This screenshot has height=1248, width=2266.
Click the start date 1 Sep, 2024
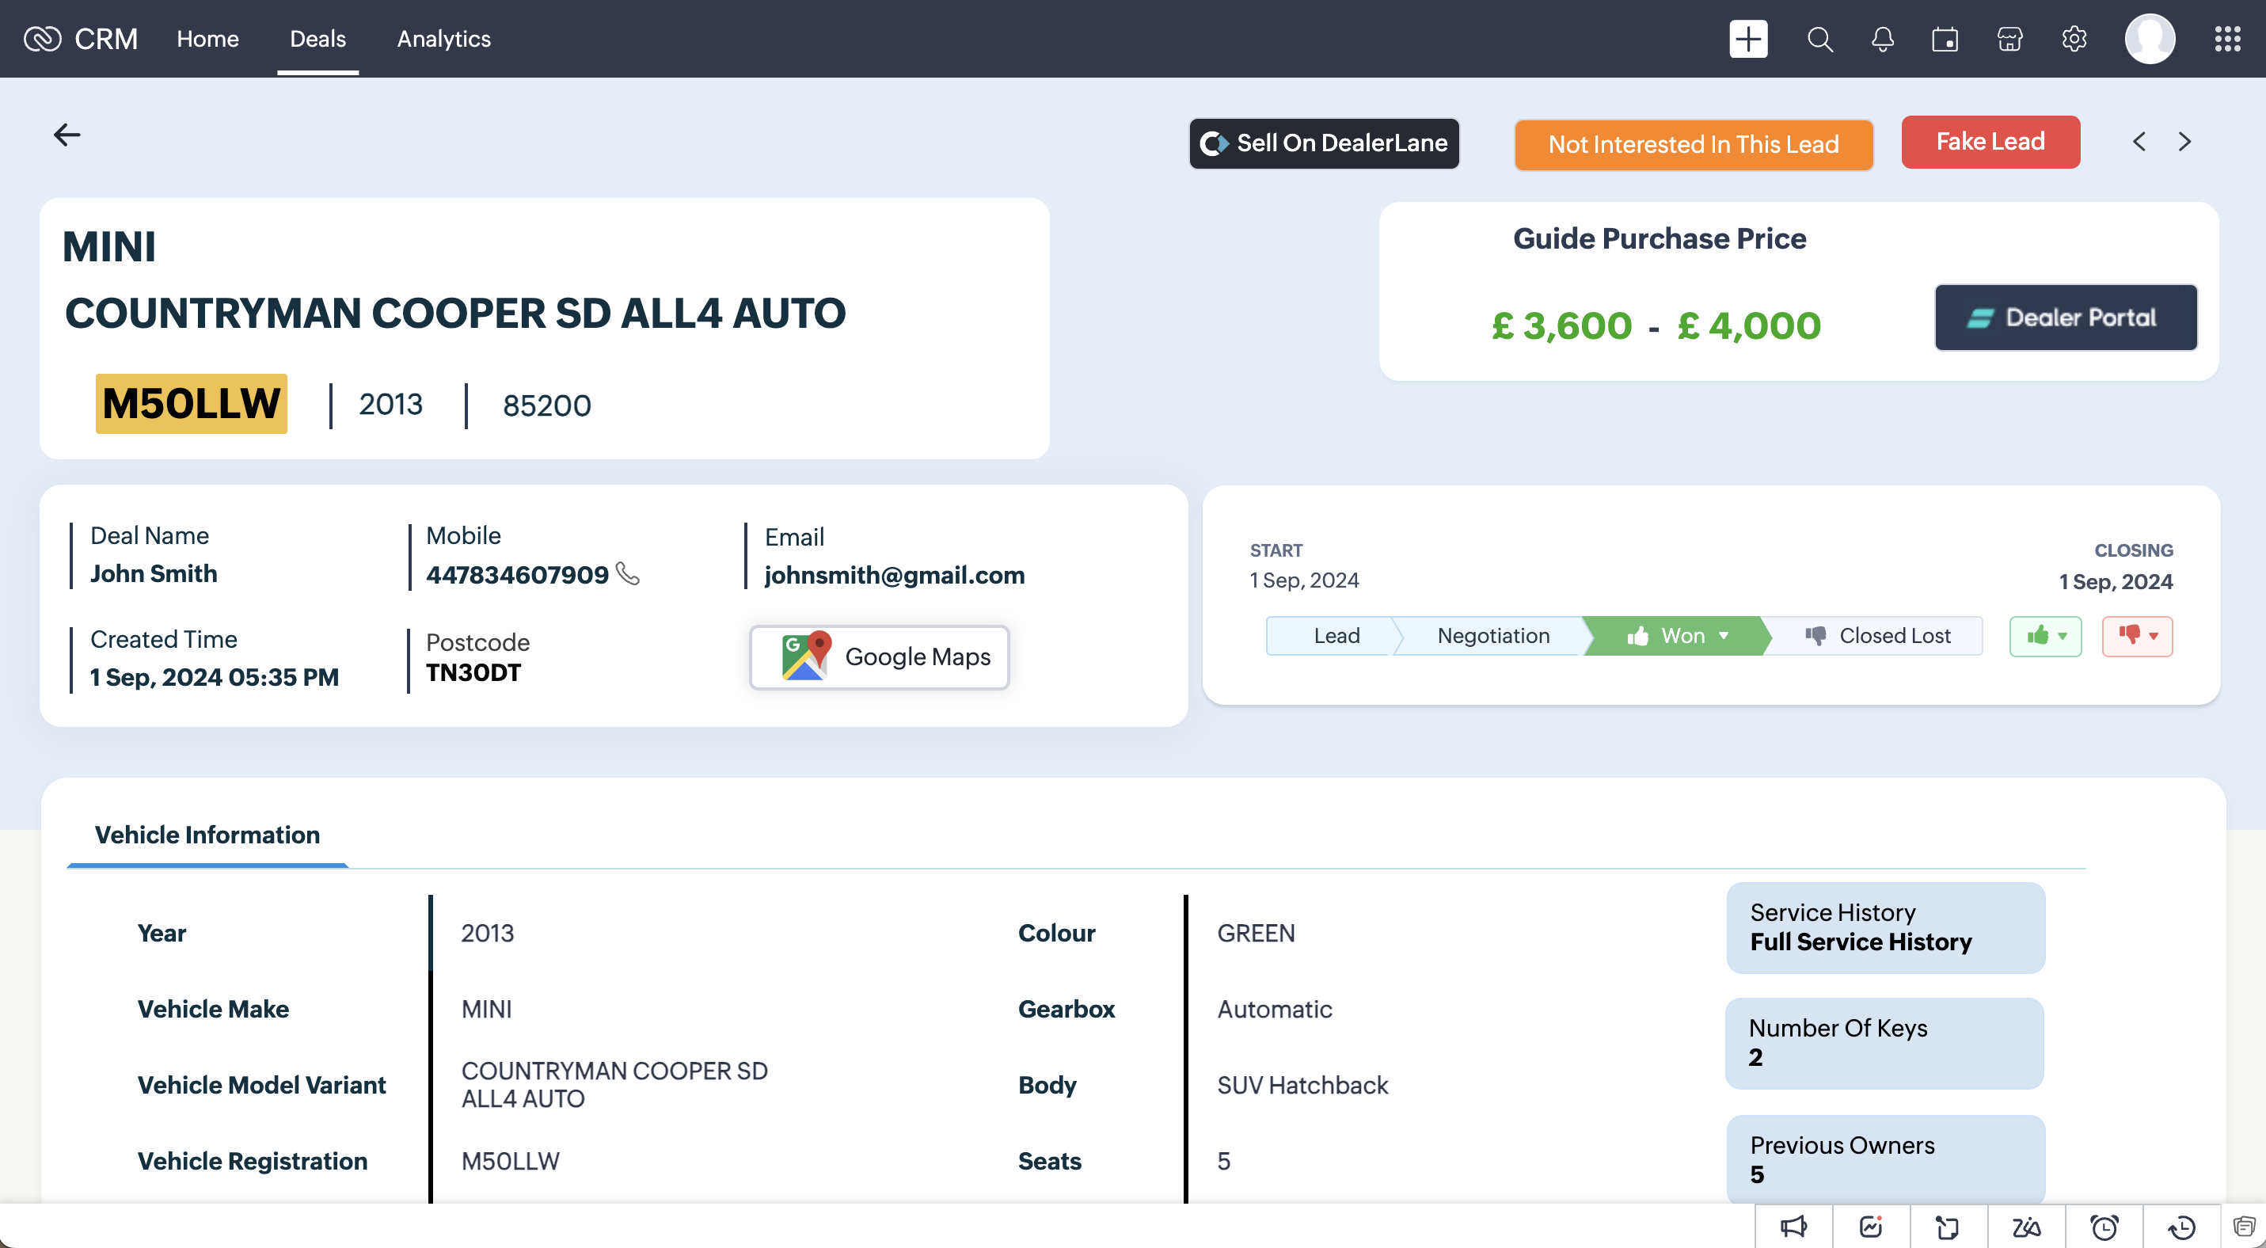[1305, 580]
